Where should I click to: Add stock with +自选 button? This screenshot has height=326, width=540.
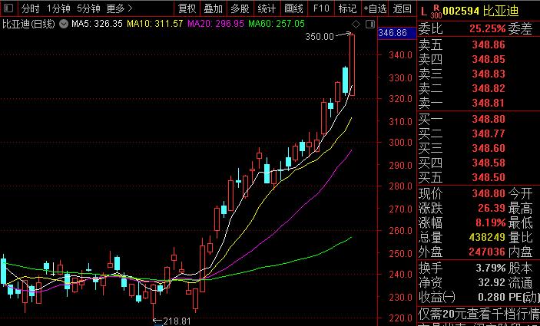(375, 8)
